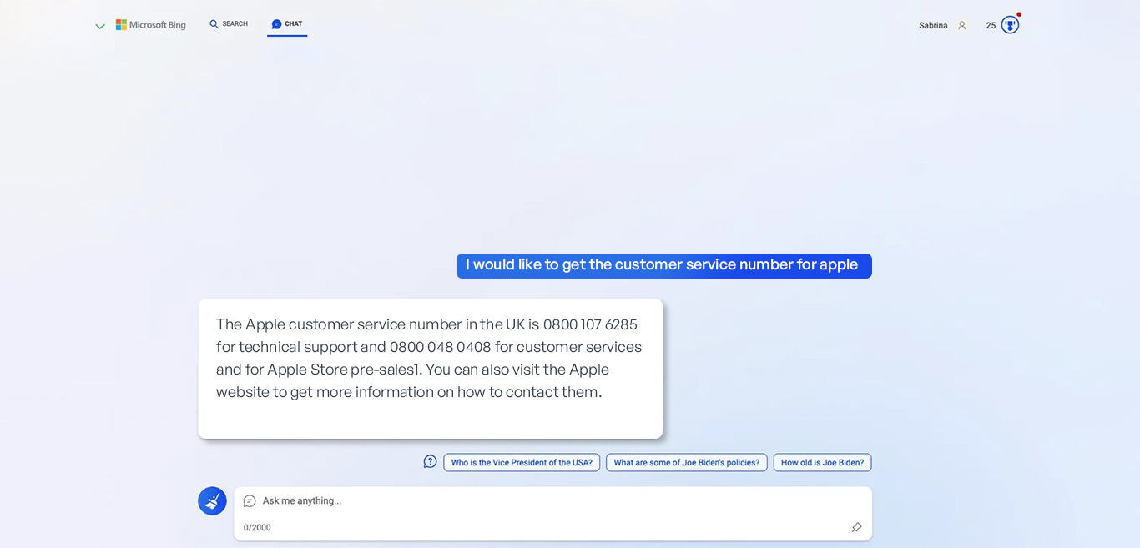The image size is (1140, 548).
Task: Pick the How old is Joe Biden suggestion
Action: tap(822, 463)
